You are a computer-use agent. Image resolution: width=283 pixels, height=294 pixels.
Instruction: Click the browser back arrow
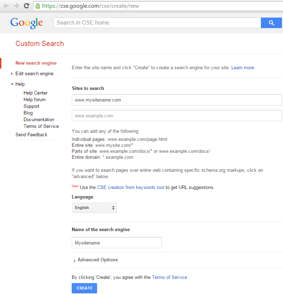6,6
